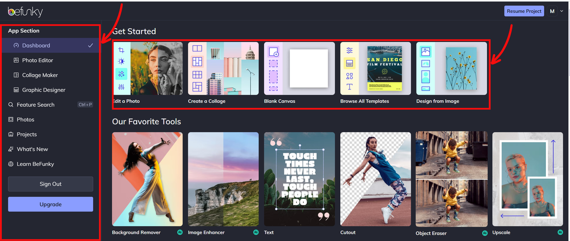Click the Feature Search magnifier icon
This screenshot has width=570, height=241.
(11, 104)
